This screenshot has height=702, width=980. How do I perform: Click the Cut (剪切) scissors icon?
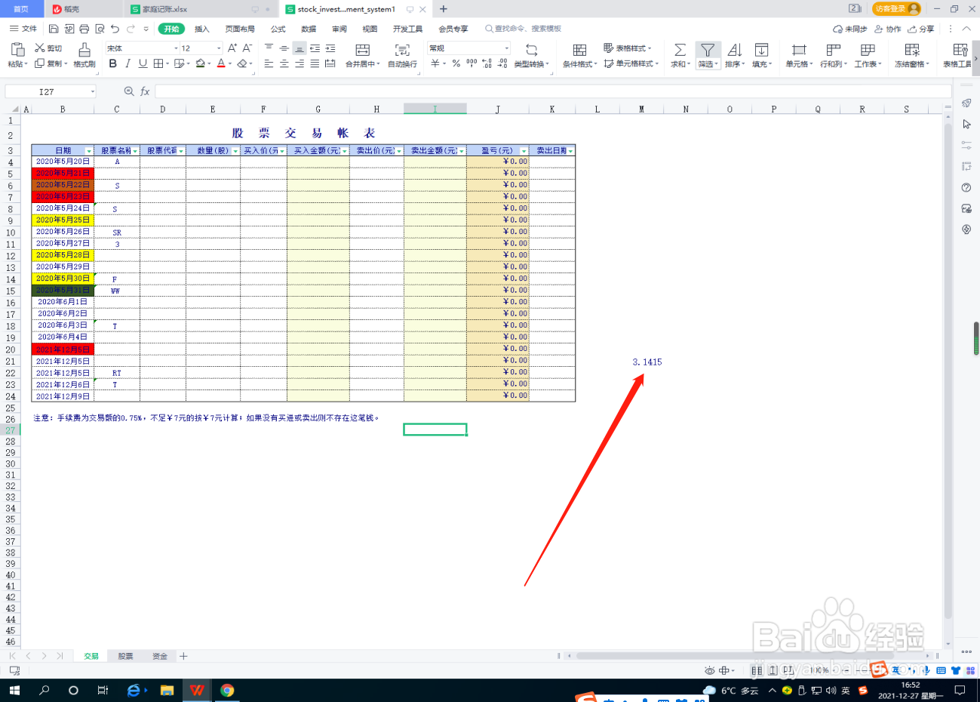click(40, 48)
